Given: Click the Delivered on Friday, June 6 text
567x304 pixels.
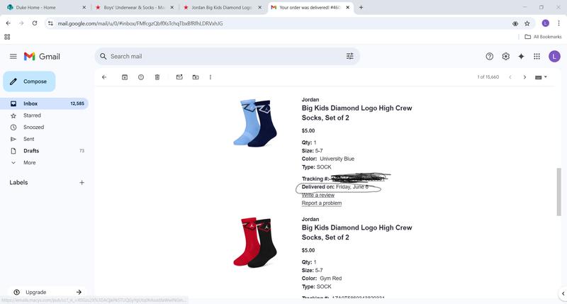Looking at the screenshot, I should [x=335, y=187].
